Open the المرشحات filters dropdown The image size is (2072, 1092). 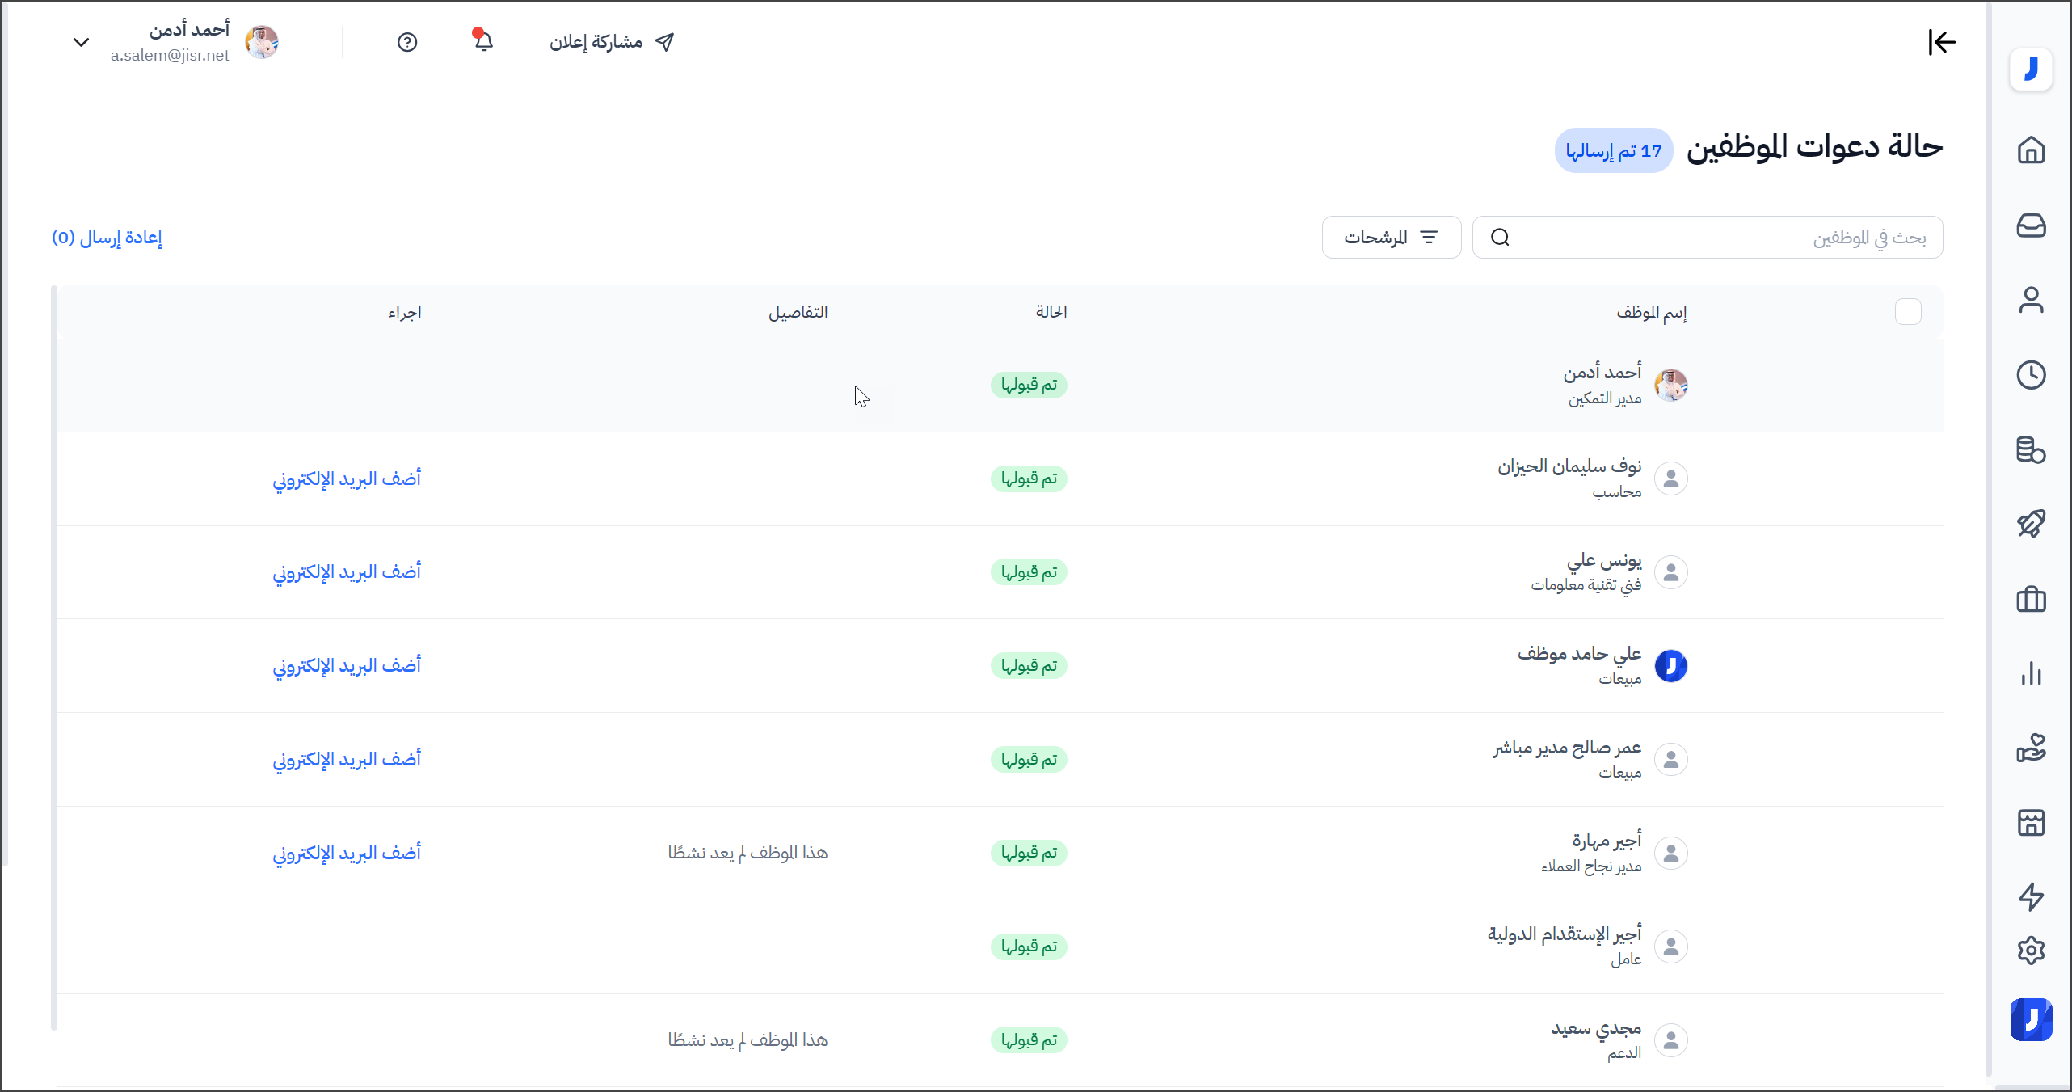click(x=1391, y=238)
